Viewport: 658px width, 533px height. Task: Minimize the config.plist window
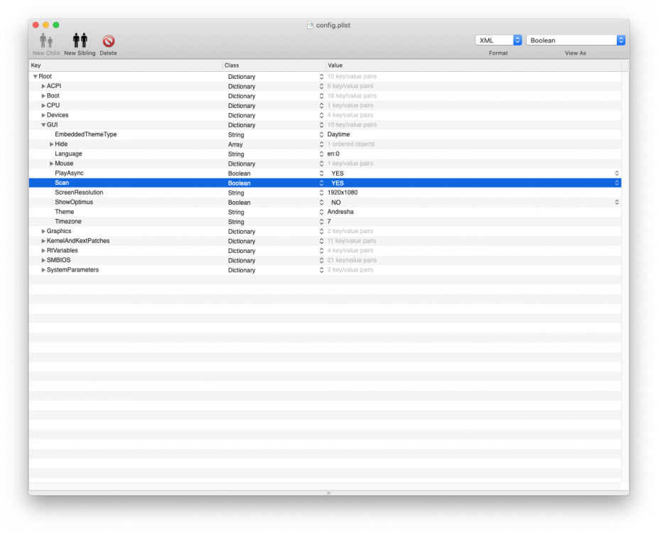[x=45, y=25]
